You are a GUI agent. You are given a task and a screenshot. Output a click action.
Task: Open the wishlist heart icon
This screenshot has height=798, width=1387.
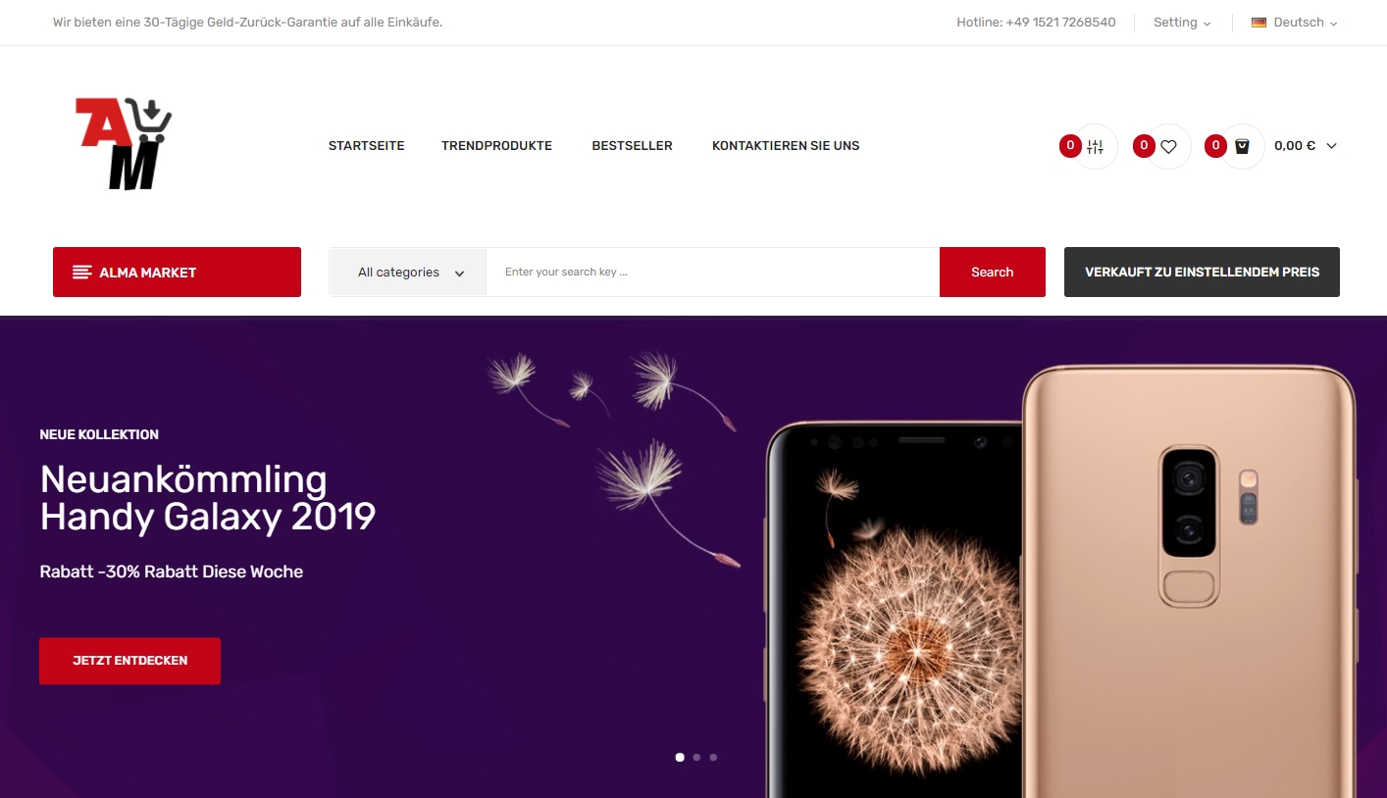pyautogui.click(x=1168, y=146)
